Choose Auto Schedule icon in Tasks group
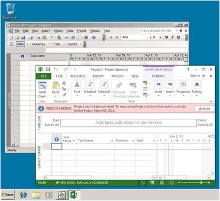The height and width of the screenshot is (201, 220). (x=133, y=85)
